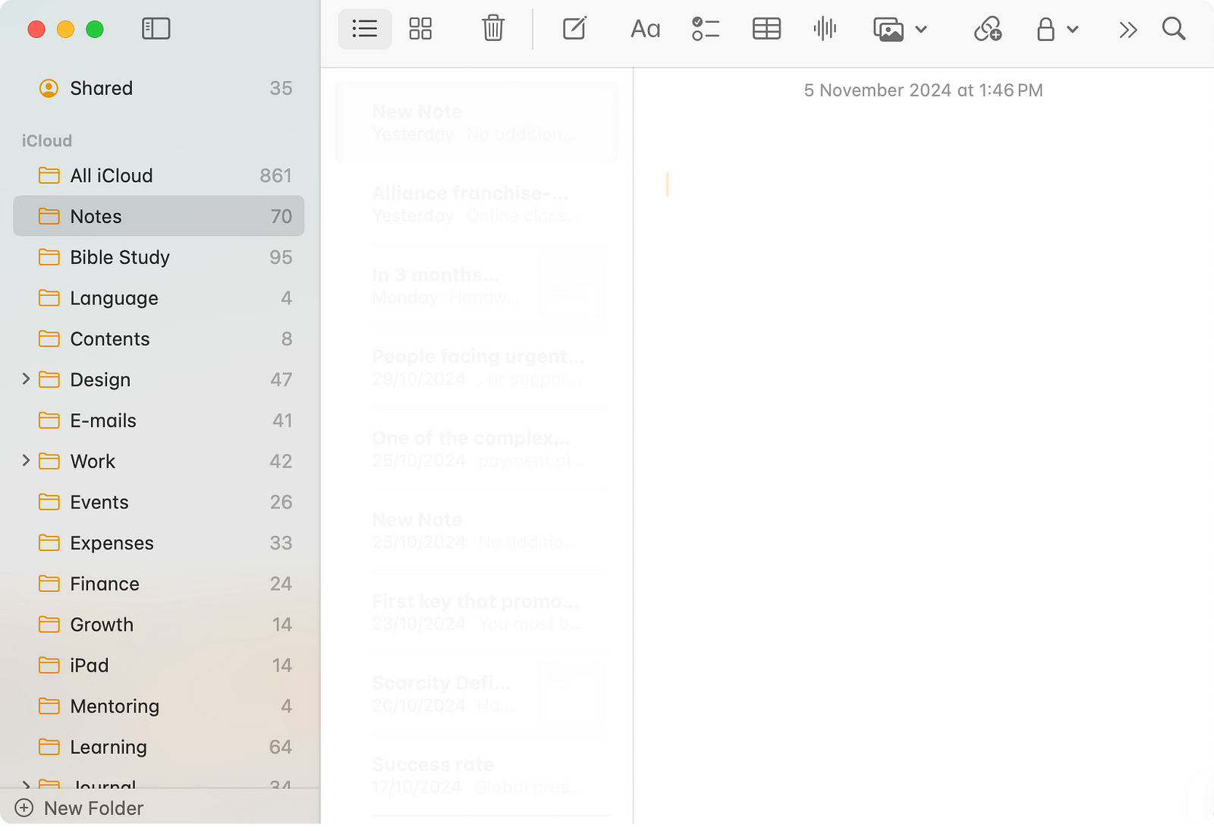
Task: Toggle the sidebar visibility icon
Action: pos(156,29)
